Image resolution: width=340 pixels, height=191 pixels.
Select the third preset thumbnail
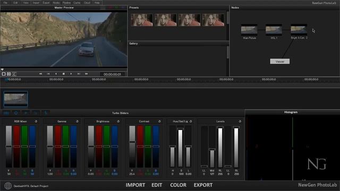[x=190, y=20]
